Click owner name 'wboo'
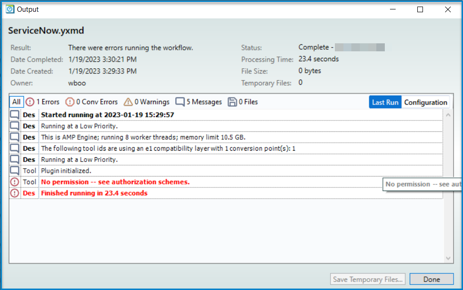Screen dimensions: 463x290 coord(77,83)
